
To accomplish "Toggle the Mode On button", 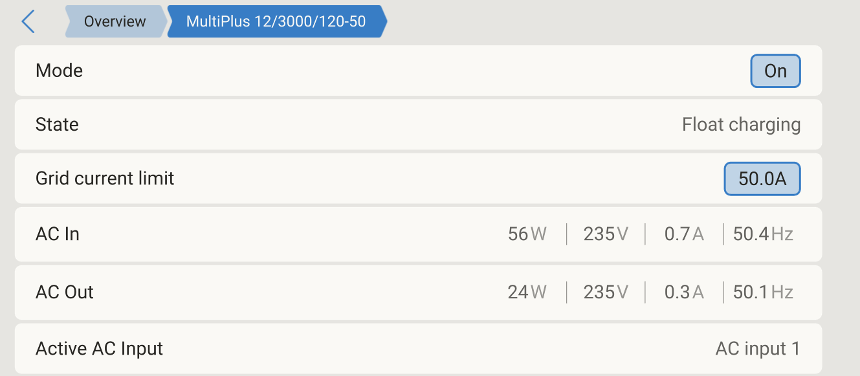I will click(x=775, y=71).
